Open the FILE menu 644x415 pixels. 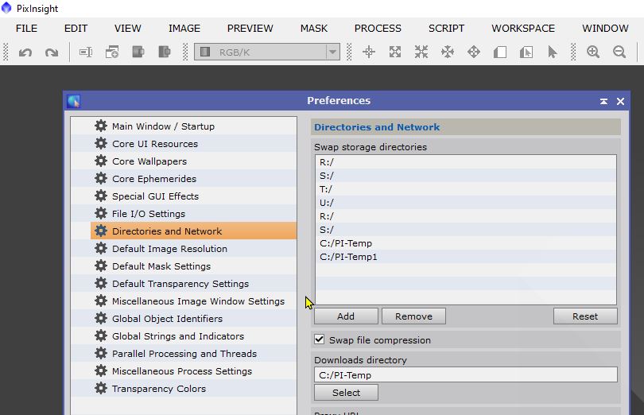pos(26,29)
